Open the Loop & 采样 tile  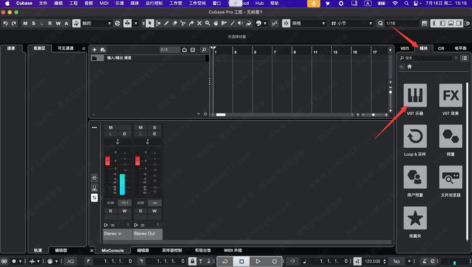pyautogui.click(x=415, y=136)
